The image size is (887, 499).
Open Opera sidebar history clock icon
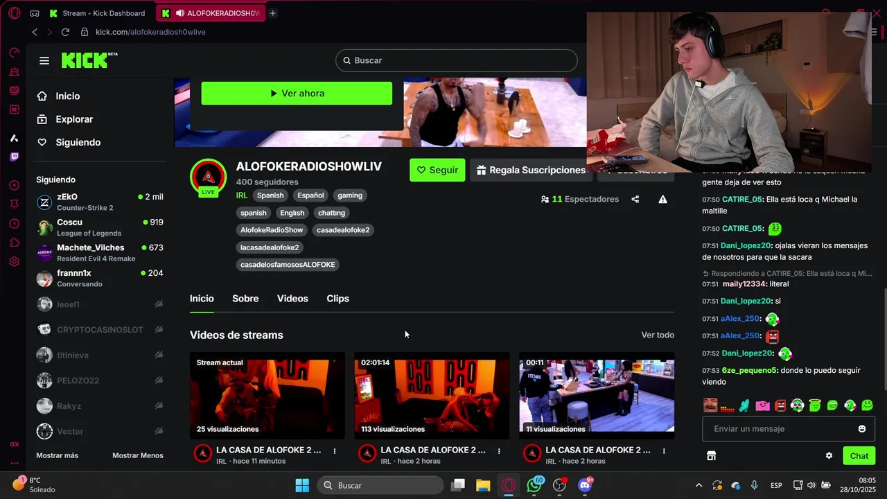tap(14, 224)
